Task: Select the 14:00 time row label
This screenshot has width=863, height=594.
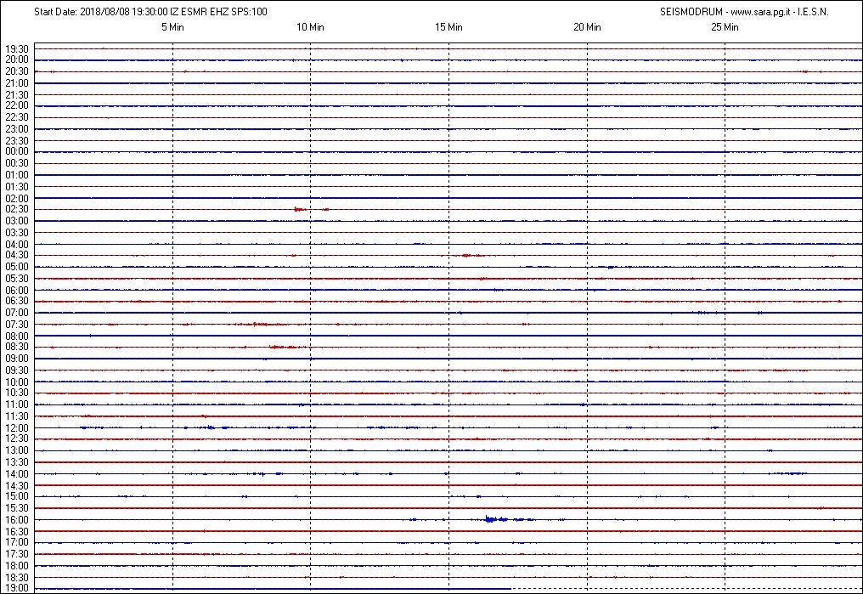Action: click(x=17, y=474)
